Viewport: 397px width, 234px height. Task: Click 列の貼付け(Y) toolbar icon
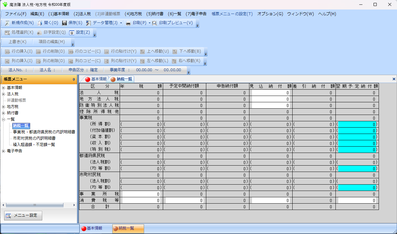(107, 61)
